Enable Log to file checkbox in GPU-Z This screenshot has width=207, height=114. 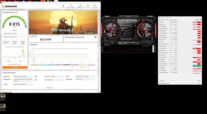tap(159, 81)
